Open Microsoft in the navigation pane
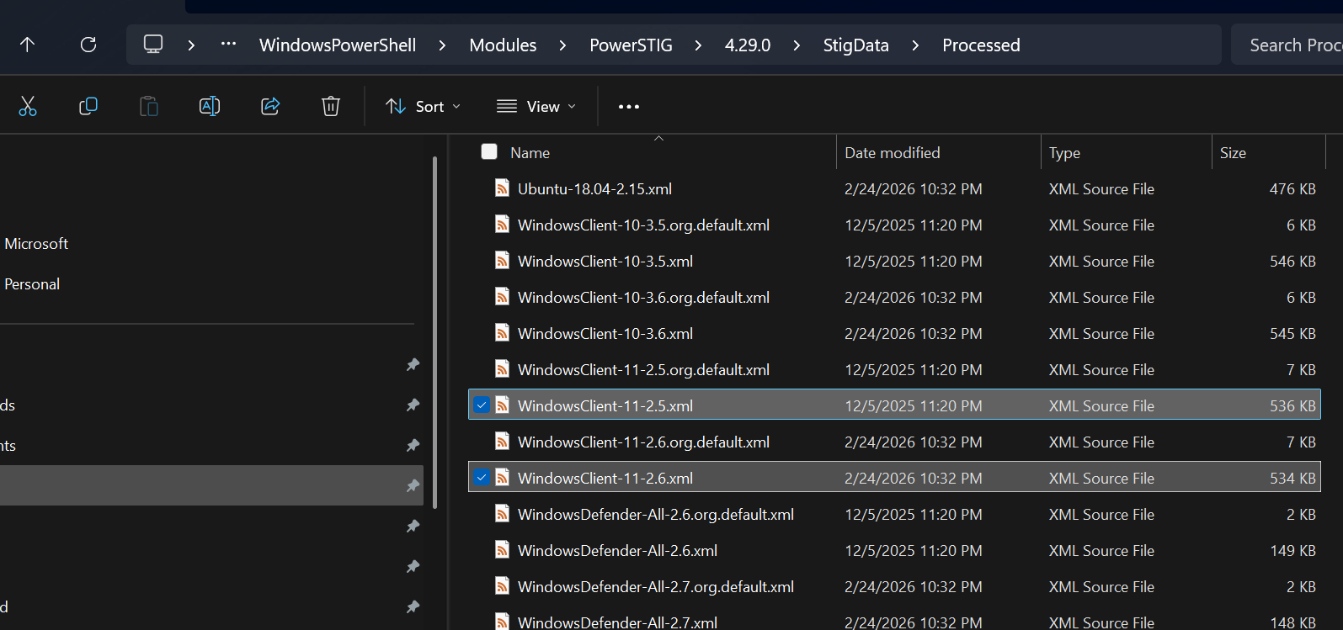Screen dimensions: 1343x630 click(36, 243)
